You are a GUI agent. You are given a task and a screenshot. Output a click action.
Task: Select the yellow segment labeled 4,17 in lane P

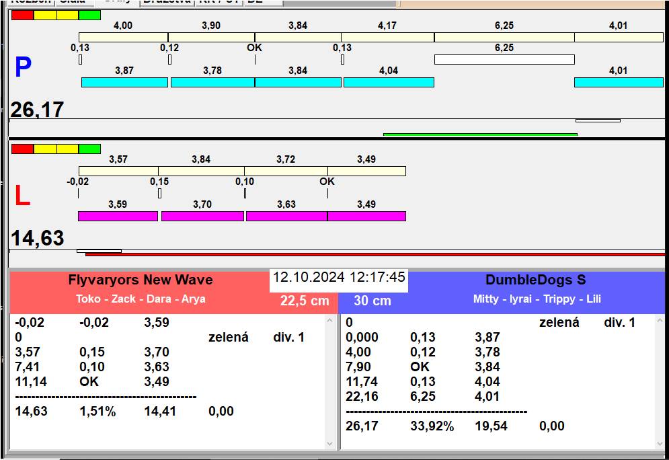tap(388, 37)
